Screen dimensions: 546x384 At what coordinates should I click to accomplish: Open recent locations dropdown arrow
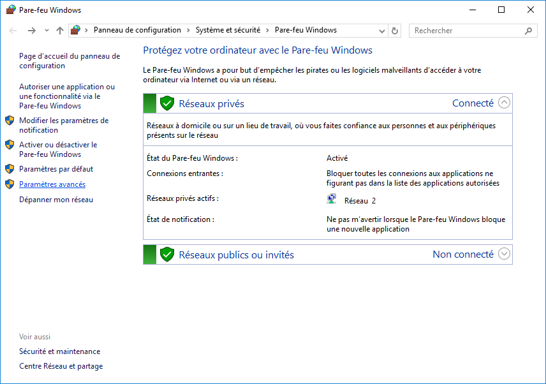click(47, 31)
